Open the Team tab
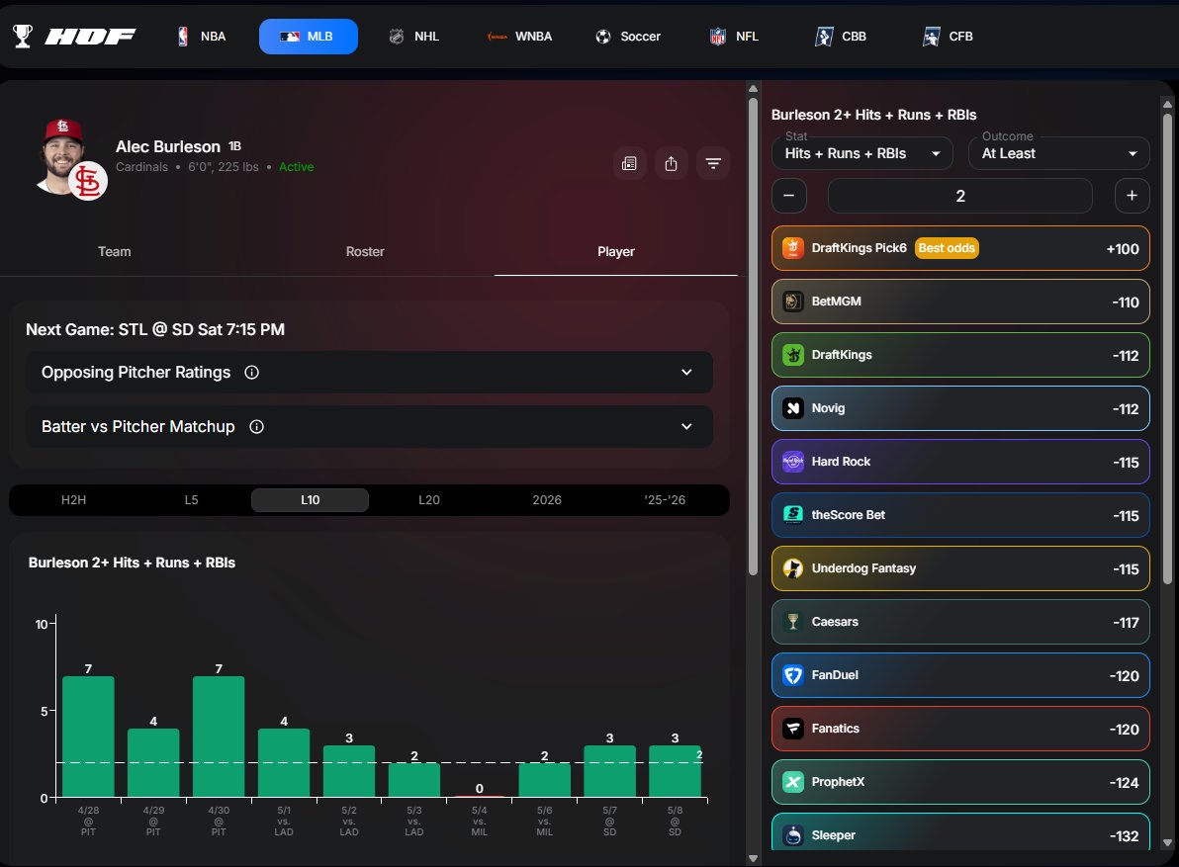 (x=115, y=252)
